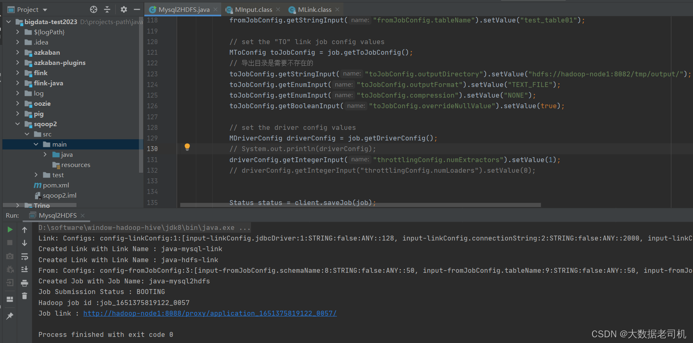Select the resources folder
Image resolution: width=693 pixels, height=343 pixels.
[x=71, y=165]
